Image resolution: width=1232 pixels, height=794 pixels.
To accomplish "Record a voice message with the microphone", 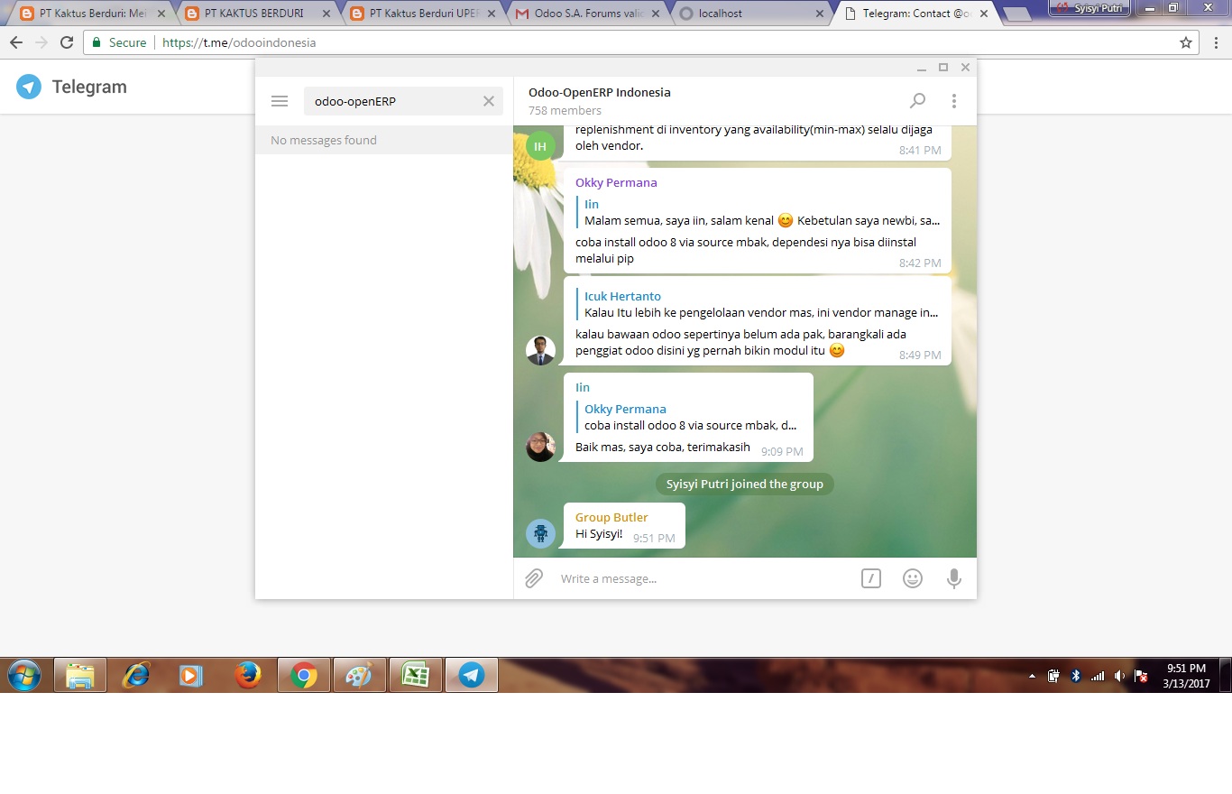I will 954,578.
